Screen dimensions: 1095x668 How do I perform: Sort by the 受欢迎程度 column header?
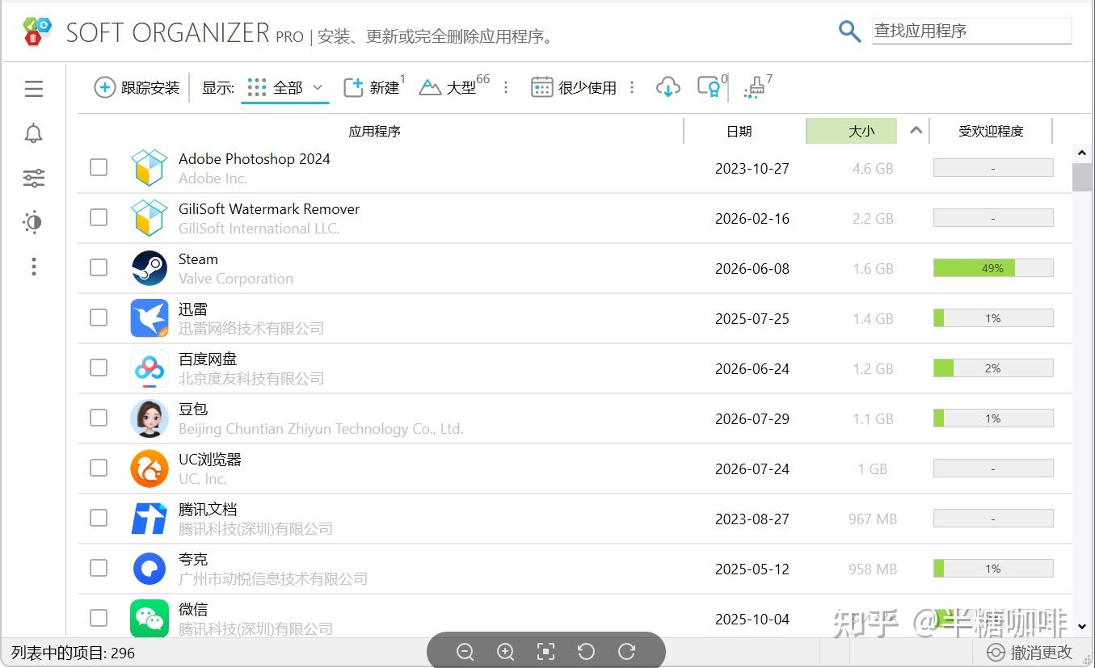(x=991, y=131)
